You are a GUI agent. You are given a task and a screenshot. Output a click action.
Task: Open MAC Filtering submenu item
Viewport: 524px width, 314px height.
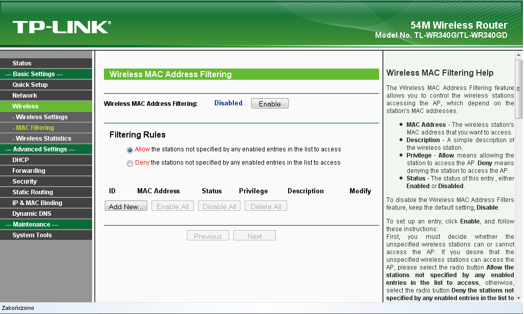tap(46, 127)
